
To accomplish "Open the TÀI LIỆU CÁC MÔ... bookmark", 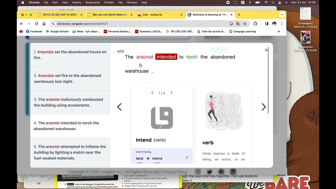I will (x=180, y=31).
